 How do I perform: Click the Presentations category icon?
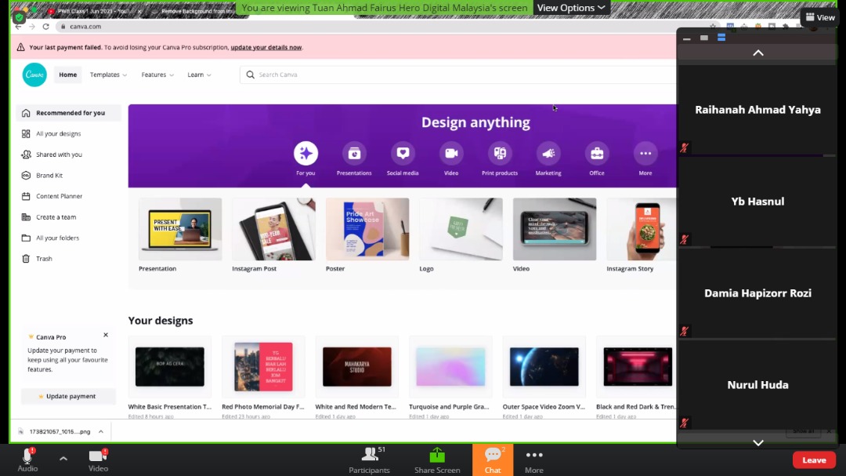pos(354,154)
